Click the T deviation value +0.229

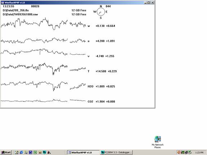[x=112, y=71]
